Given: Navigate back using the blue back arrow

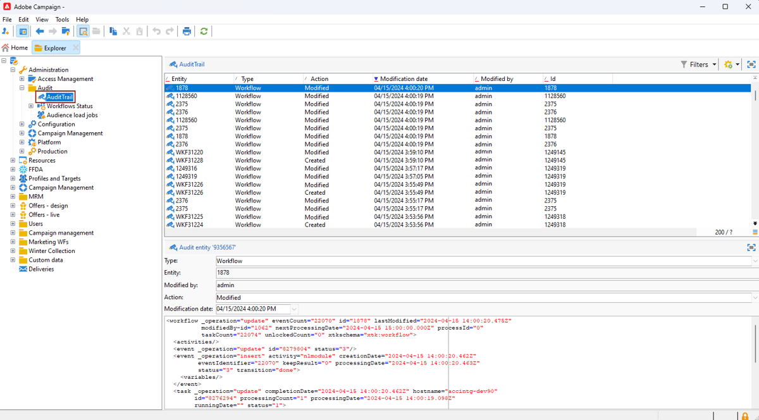Looking at the screenshot, I should [x=40, y=31].
